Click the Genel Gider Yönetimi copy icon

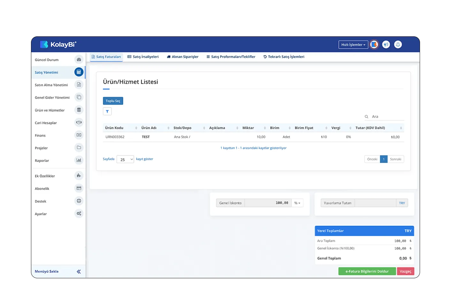pyautogui.click(x=79, y=97)
